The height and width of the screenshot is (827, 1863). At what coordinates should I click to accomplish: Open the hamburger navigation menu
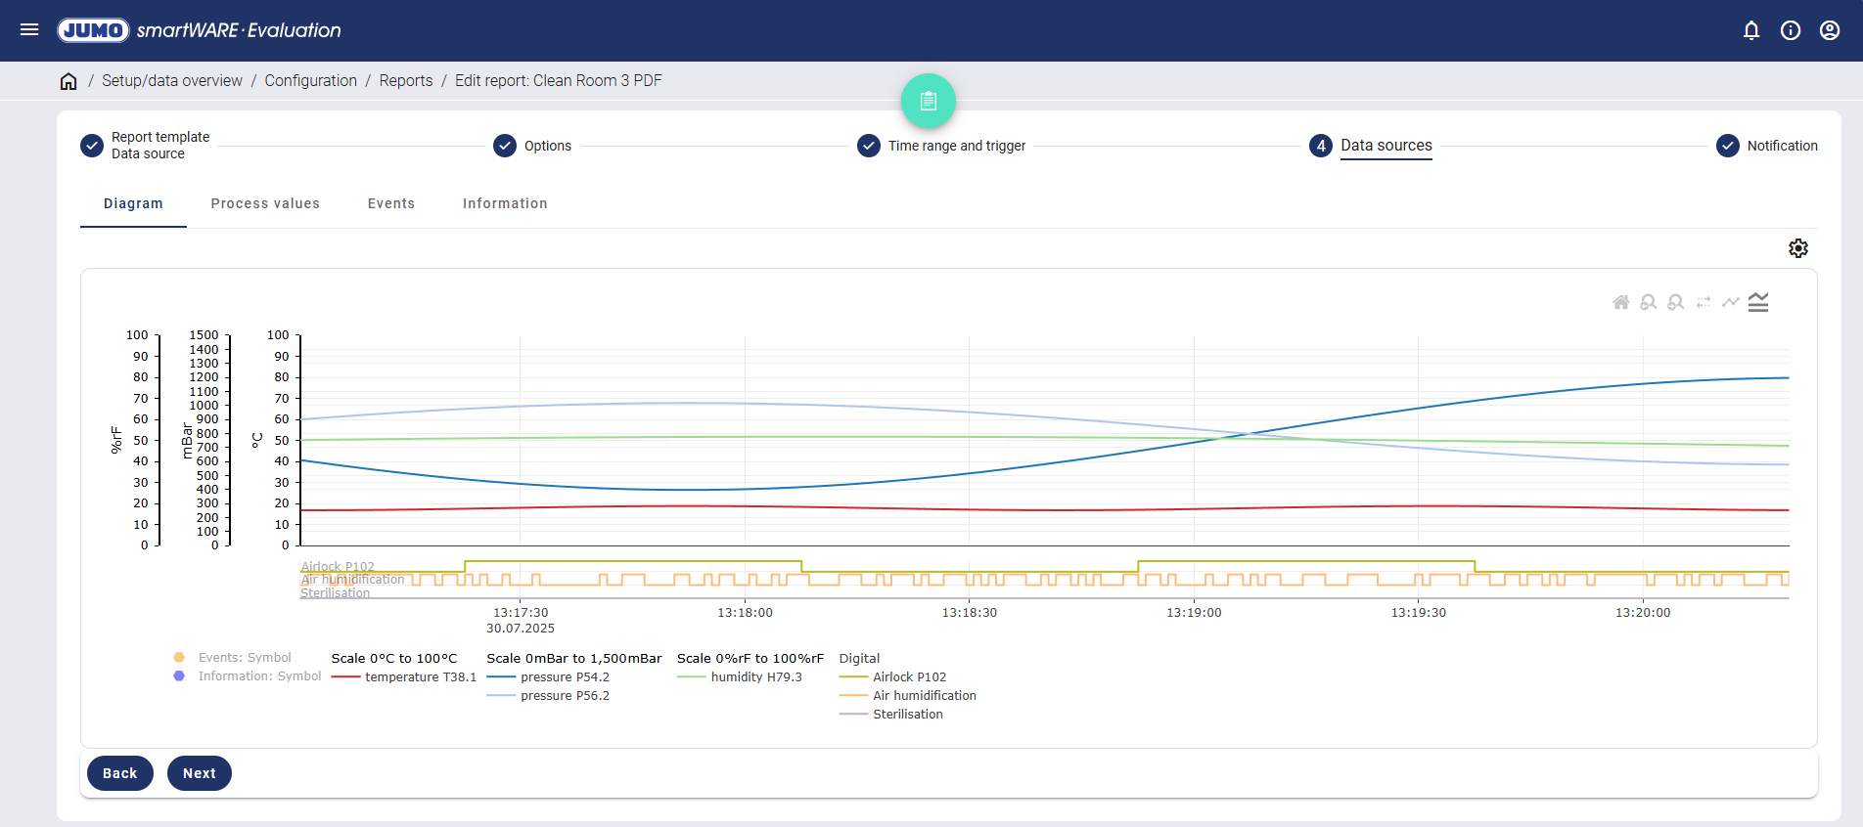29,30
